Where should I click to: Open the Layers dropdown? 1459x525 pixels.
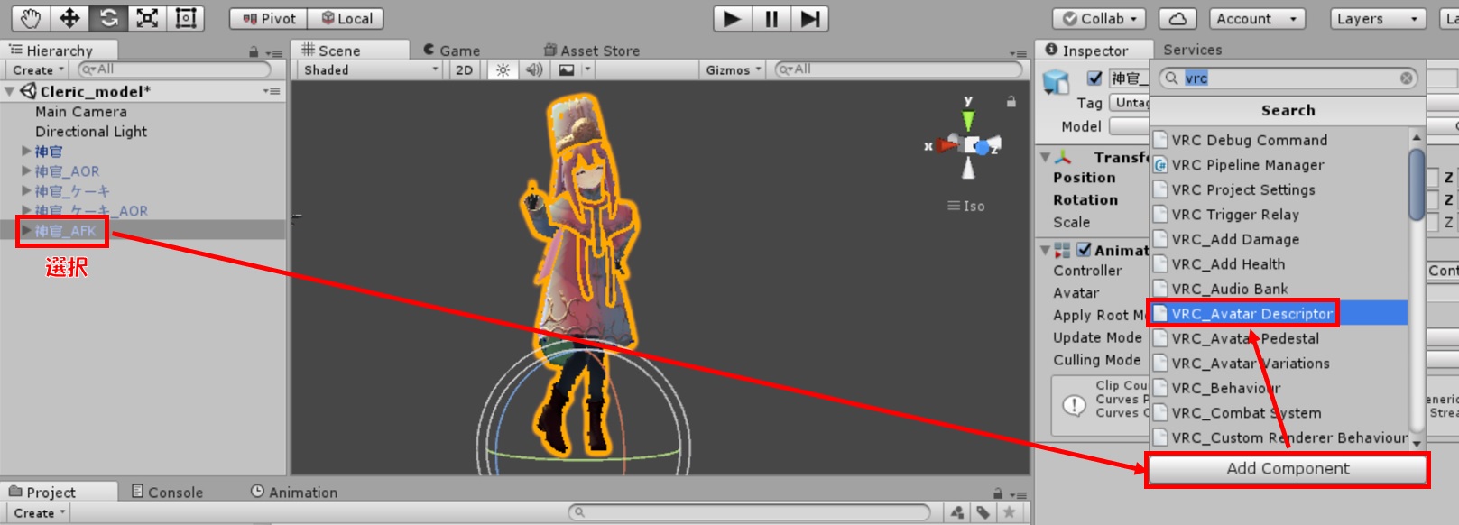pos(1377,19)
